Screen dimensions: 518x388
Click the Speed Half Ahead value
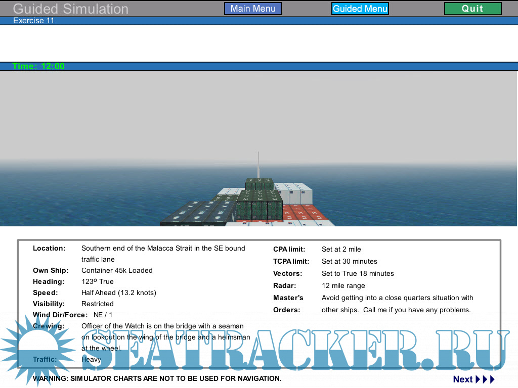tap(118, 293)
